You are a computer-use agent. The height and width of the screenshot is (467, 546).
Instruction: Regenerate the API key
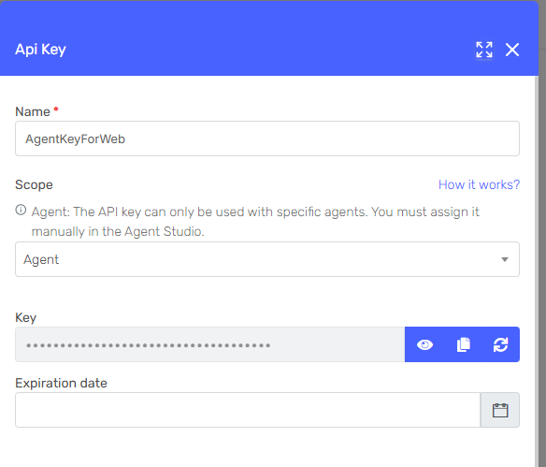click(x=501, y=344)
